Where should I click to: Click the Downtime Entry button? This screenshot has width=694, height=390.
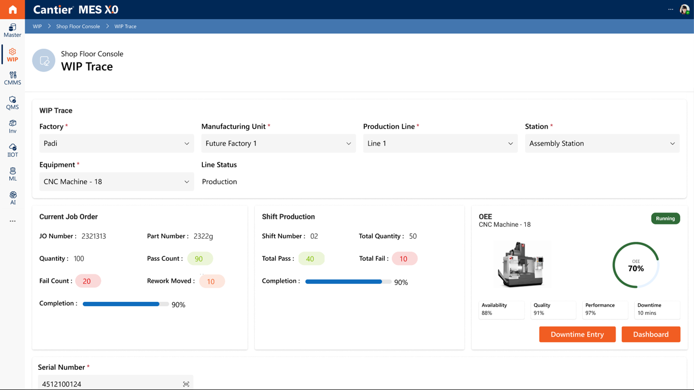point(577,334)
